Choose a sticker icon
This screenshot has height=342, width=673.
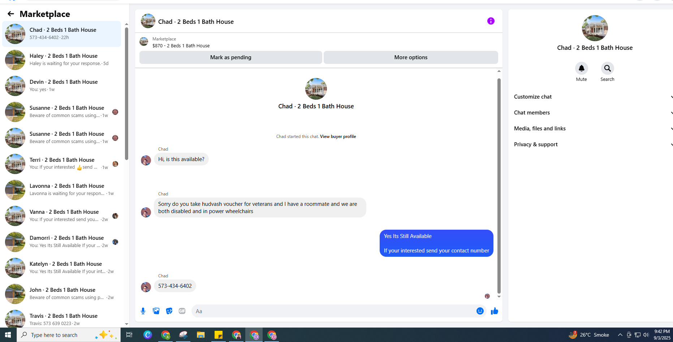click(x=169, y=311)
